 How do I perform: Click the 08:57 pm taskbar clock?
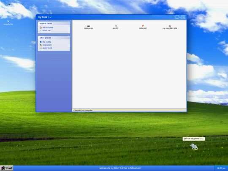[x=221, y=168]
